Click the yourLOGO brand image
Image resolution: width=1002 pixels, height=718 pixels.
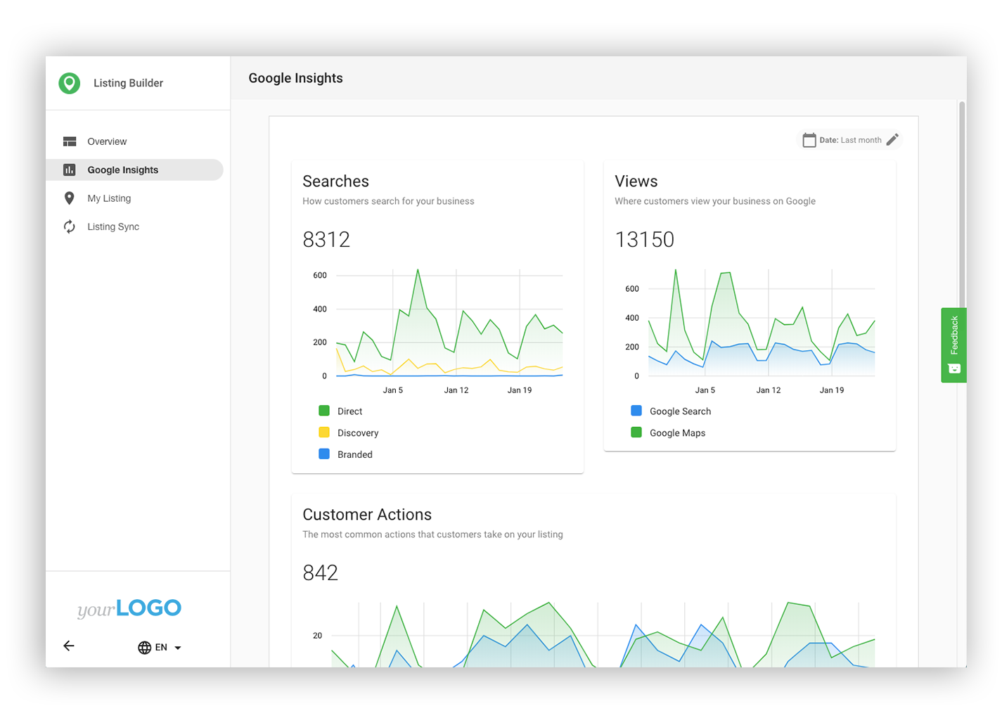click(129, 608)
